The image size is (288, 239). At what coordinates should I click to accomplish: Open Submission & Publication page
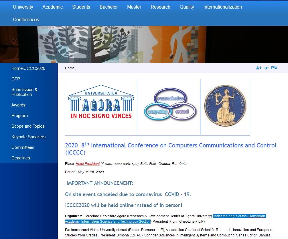pos(24,92)
